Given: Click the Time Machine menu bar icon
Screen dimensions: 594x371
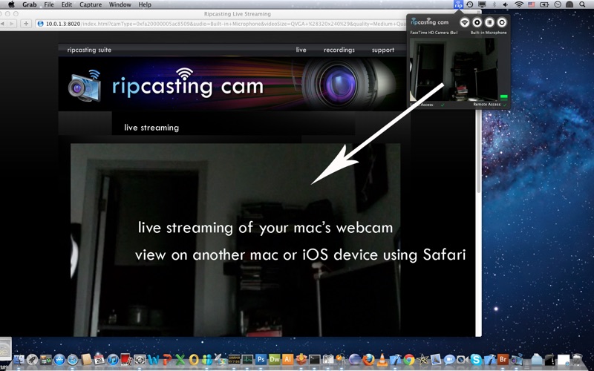Looking at the screenshot, I should tap(470, 4).
